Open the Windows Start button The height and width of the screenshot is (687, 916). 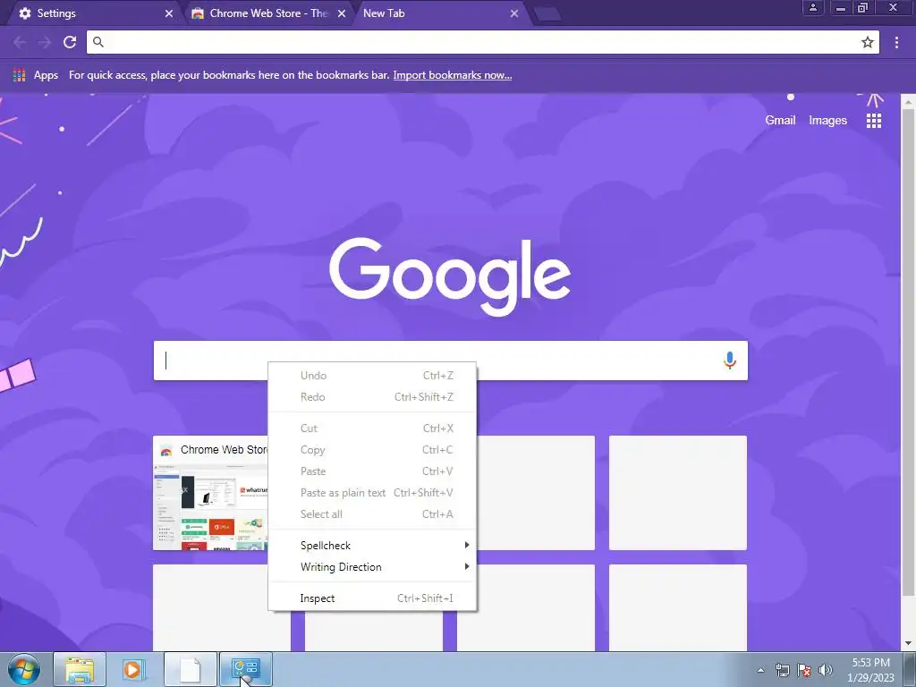click(24, 669)
